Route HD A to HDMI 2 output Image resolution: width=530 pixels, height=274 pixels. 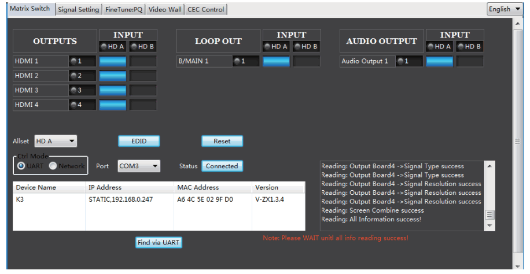point(113,76)
